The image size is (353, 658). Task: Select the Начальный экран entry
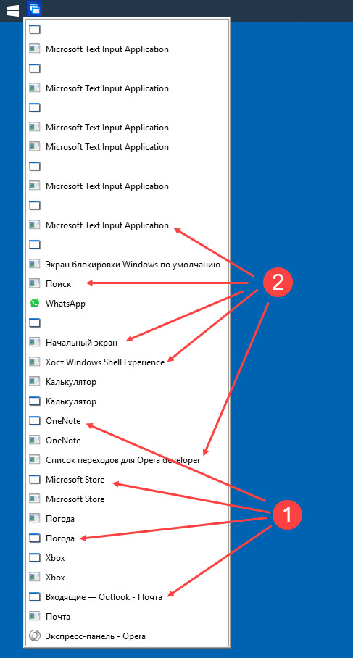[127, 343]
